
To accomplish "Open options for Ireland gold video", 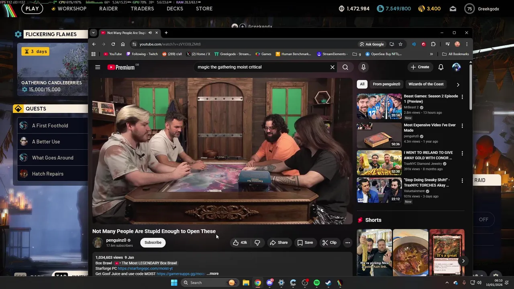I will click(462, 154).
